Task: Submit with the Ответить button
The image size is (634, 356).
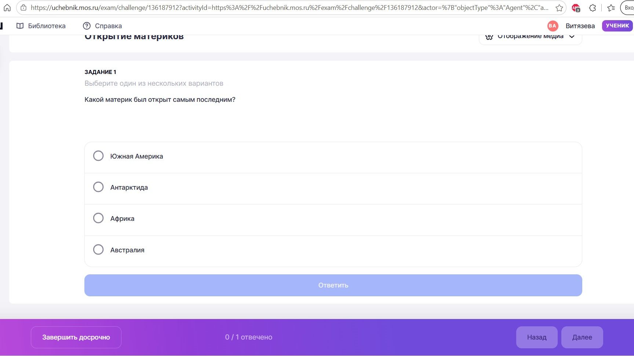Action: (333, 285)
